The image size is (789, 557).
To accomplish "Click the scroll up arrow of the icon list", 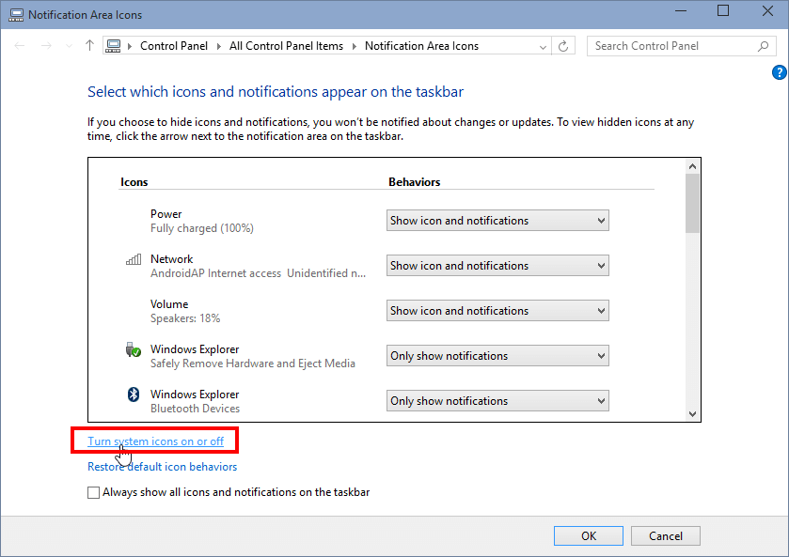I will (692, 166).
